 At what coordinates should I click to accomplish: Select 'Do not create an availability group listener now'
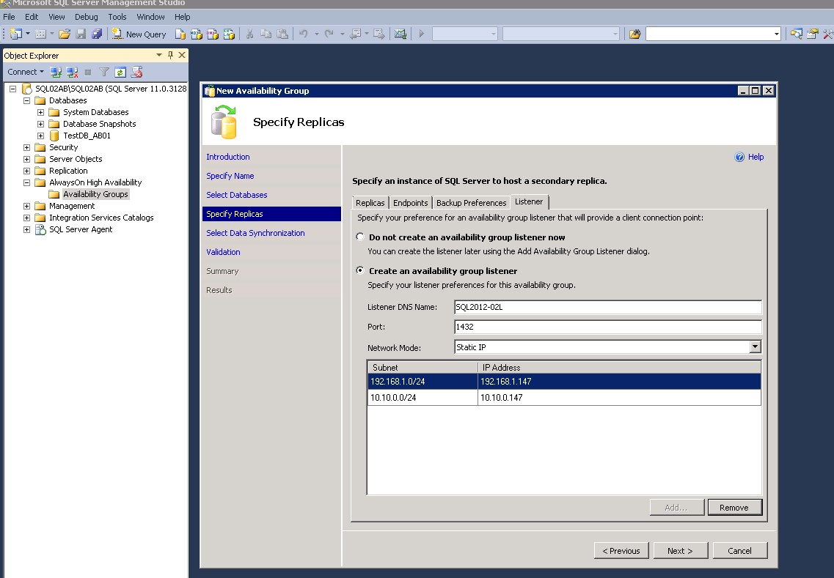click(x=359, y=237)
